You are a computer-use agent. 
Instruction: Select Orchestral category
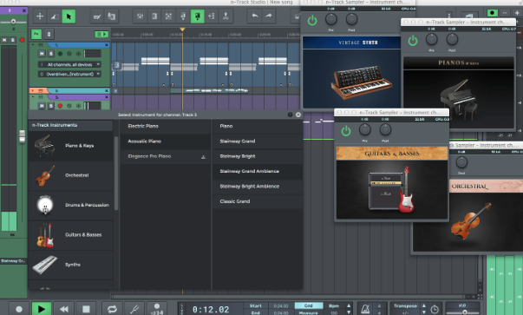click(71, 175)
